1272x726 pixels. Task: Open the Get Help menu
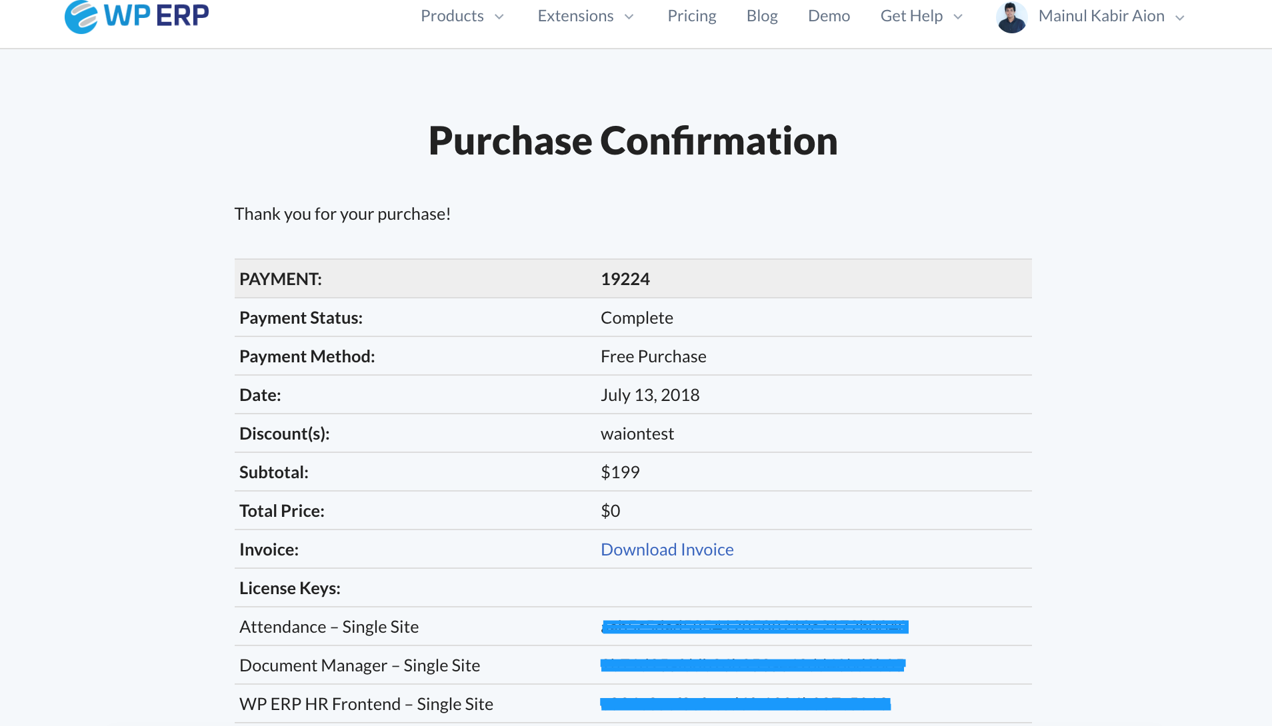[x=911, y=16]
